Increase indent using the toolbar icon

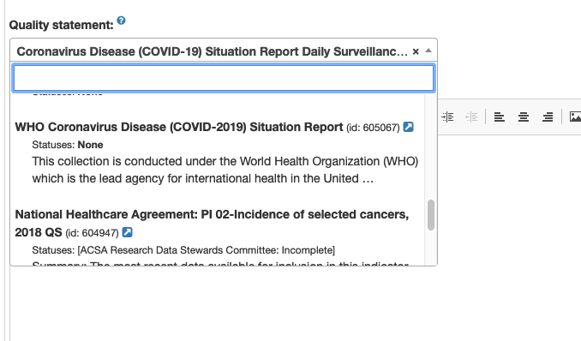pos(447,117)
